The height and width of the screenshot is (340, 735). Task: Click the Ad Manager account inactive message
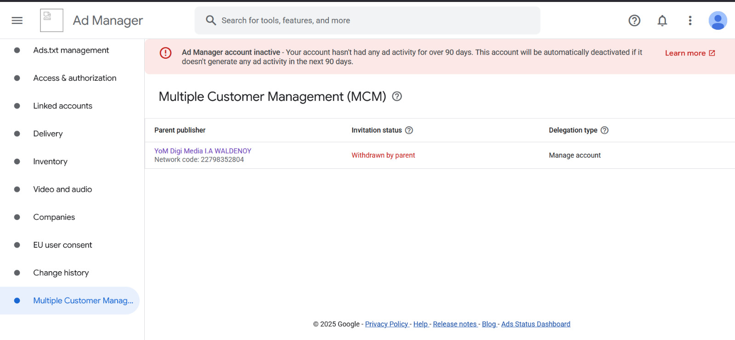tap(412, 57)
